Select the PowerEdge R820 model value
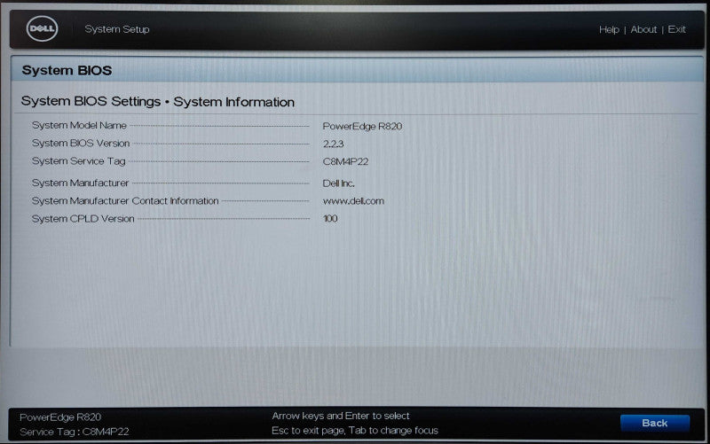Image resolution: width=710 pixels, height=444 pixels. [x=362, y=126]
